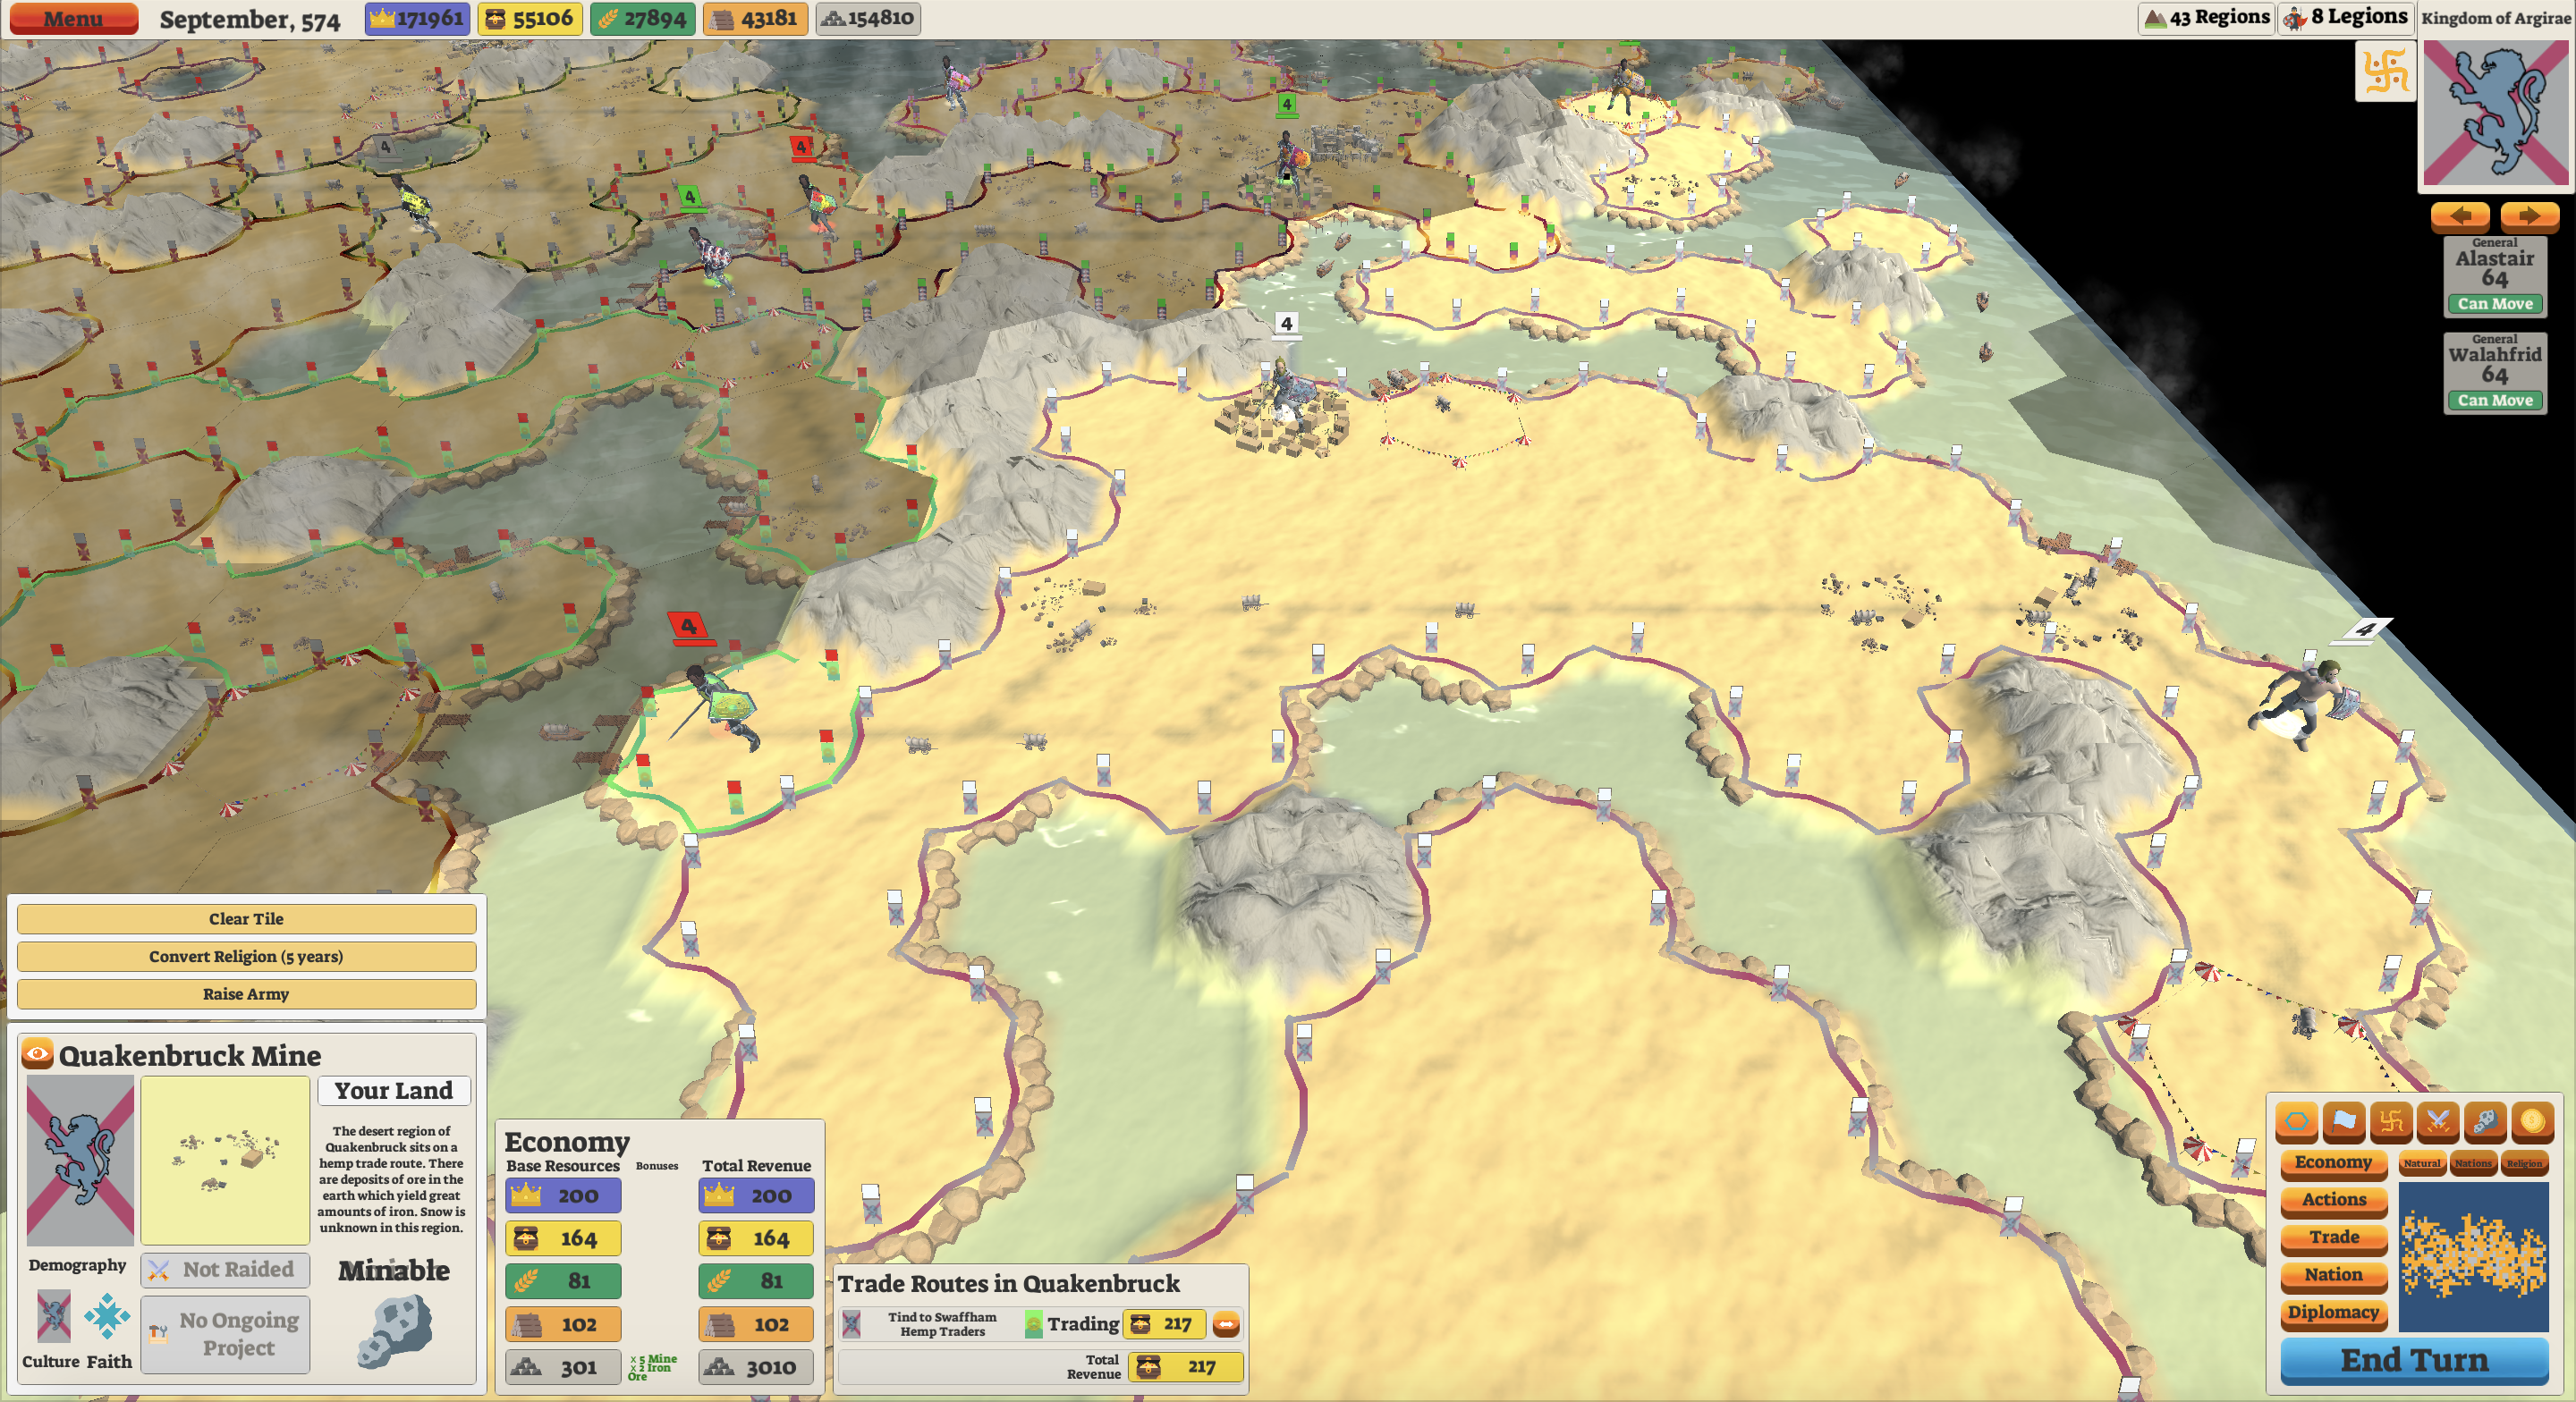Expand the 8 Legions list

(2345, 18)
